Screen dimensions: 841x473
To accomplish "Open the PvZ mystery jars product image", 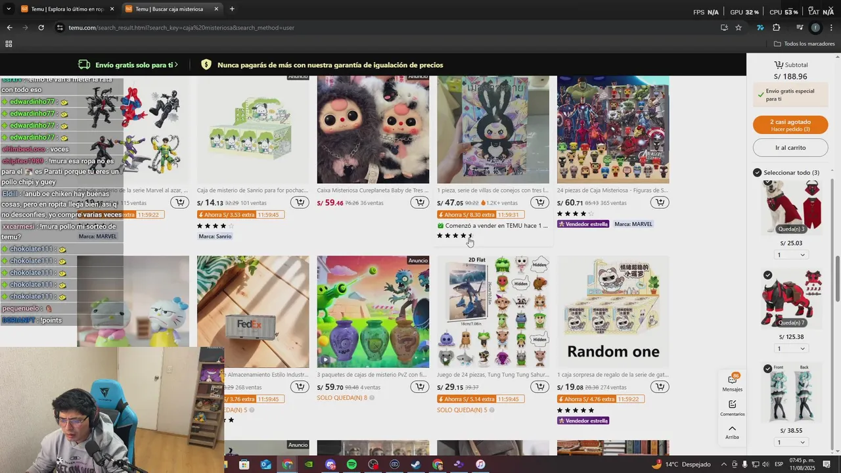I will tap(373, 312).
